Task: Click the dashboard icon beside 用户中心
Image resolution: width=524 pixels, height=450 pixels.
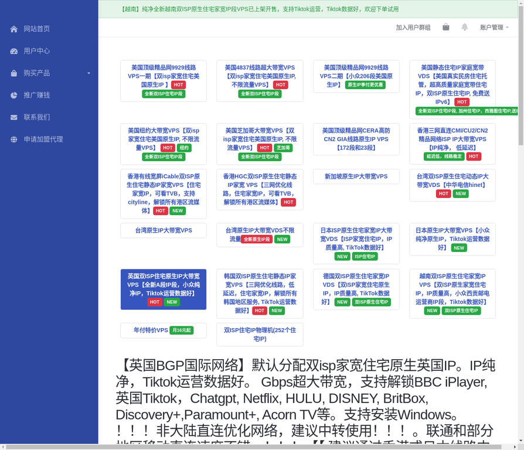Action: tap(14, 51)
